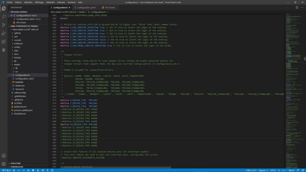This screenshot has height=172, width=306.
Task: Open the Fichier menu
Action: click(x=9, y=2)
